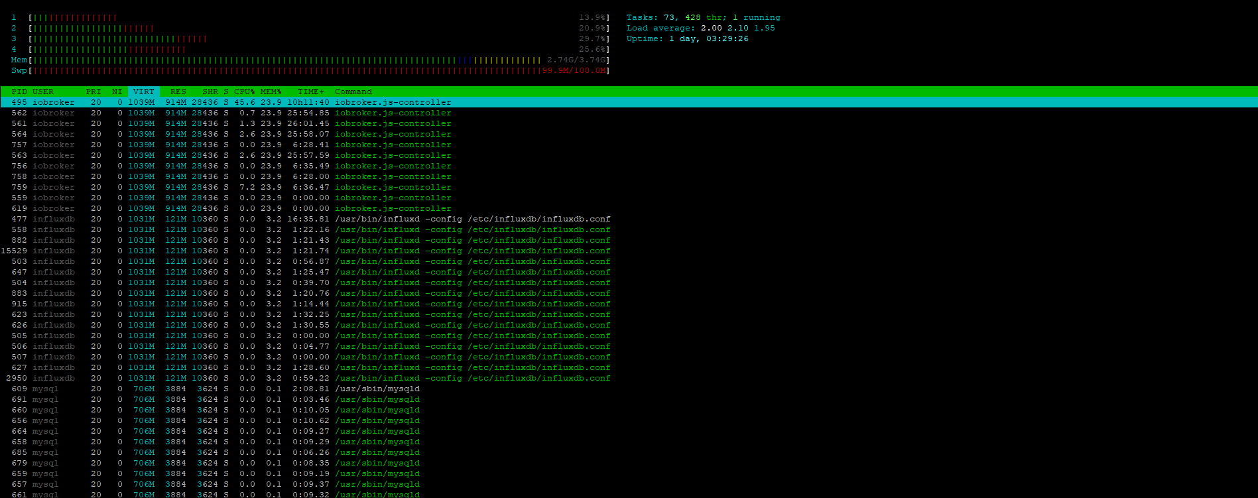The image size is (1258, 498).
Task: Select iobroker process row PID 559
Action: 629,198
